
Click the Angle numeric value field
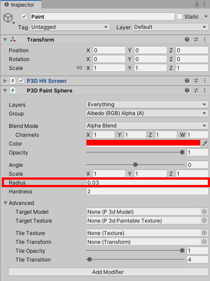tap(198, 165)
